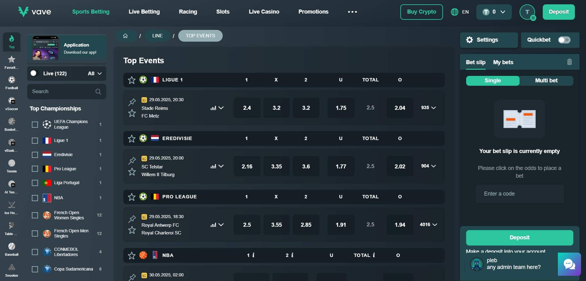
Task: Open Live Casino from top menu
Action: (x=264, y=12)
